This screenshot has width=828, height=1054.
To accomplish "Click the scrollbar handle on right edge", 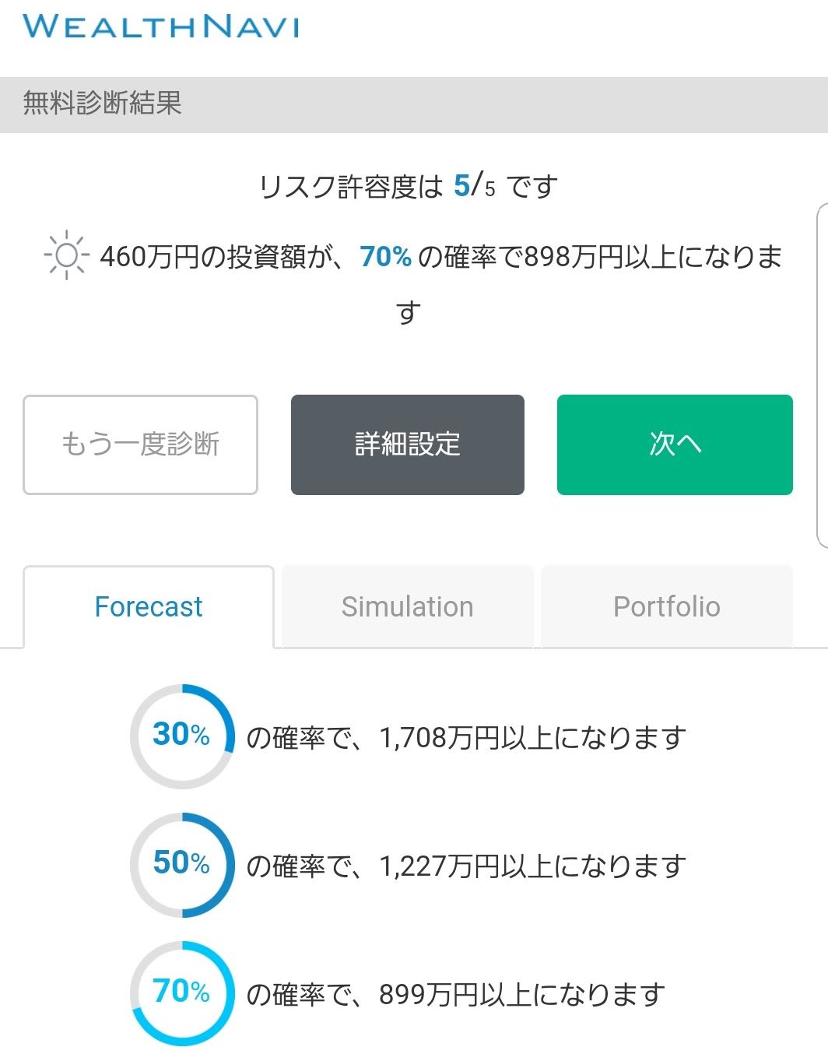I will 822,376.
